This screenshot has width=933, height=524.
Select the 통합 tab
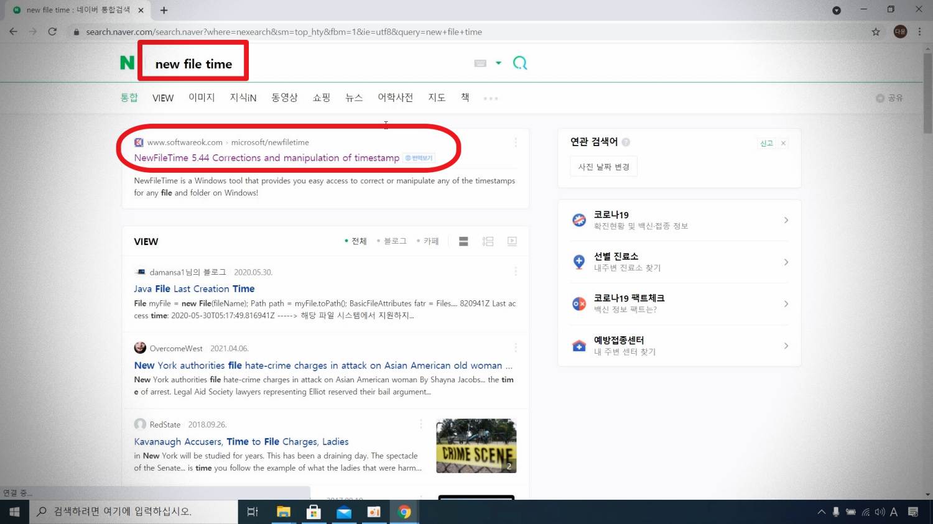129,98
